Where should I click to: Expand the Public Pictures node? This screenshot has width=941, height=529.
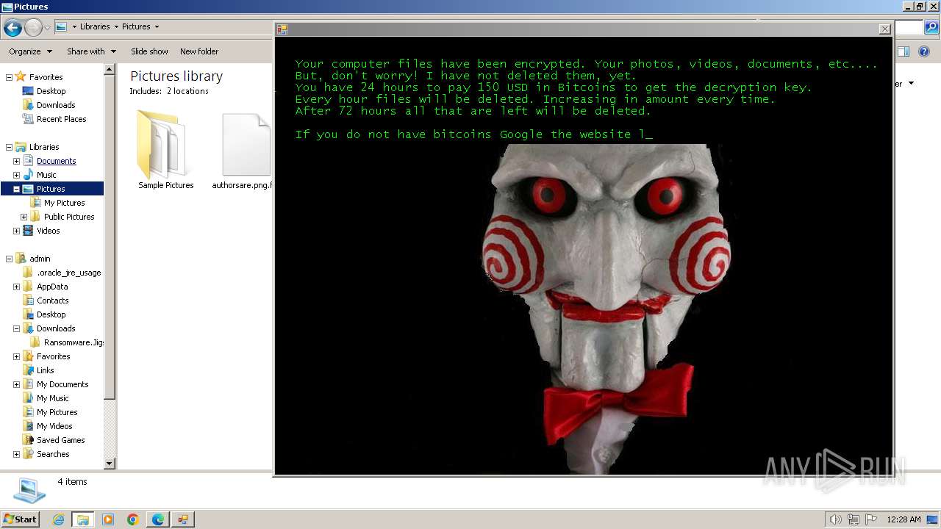[24, 217]
